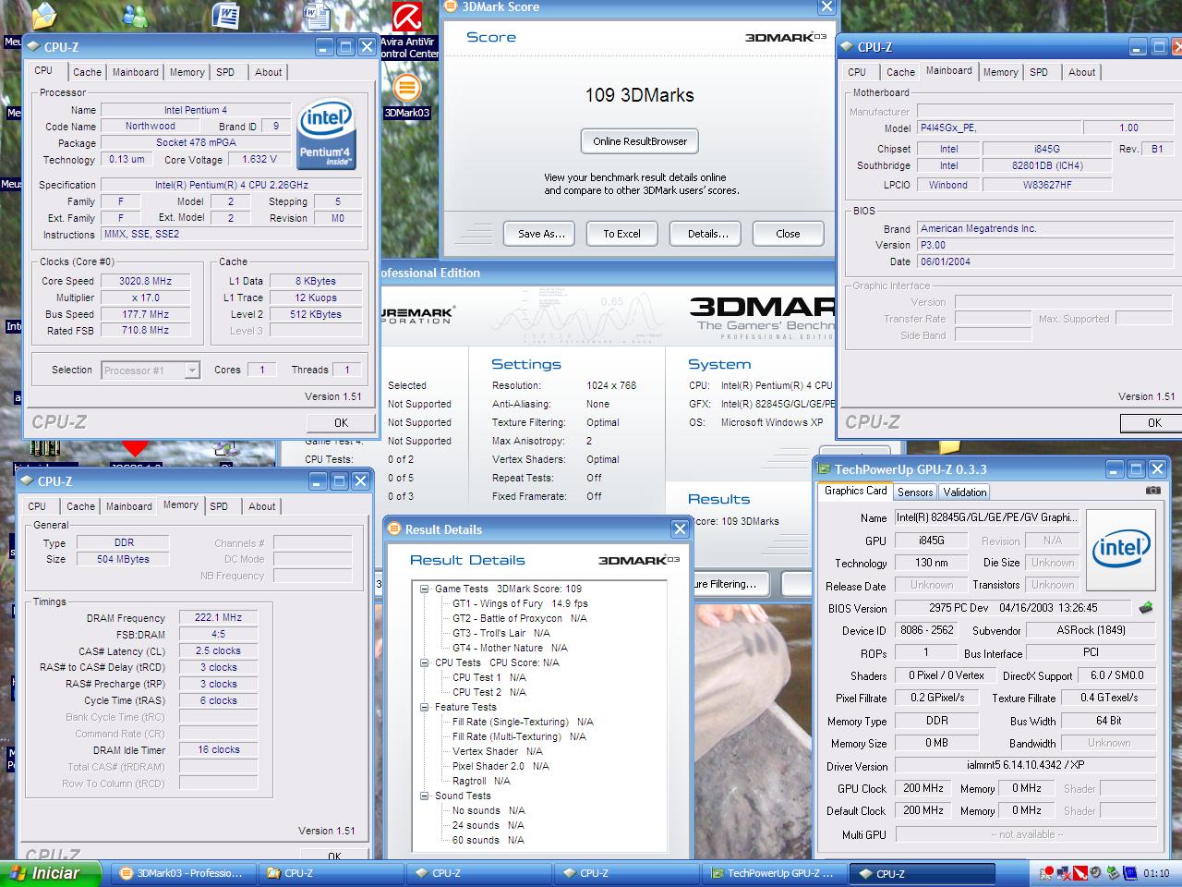Open About tab in CPU window of CPU-Z
Viewport: 1182px width, 887px height.
(x=269, y=72)
